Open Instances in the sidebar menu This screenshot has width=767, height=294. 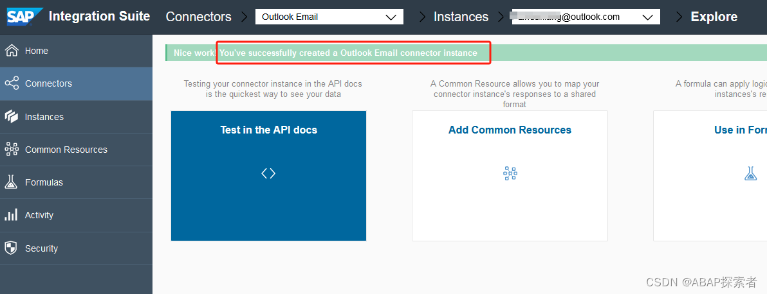point(76,117)
